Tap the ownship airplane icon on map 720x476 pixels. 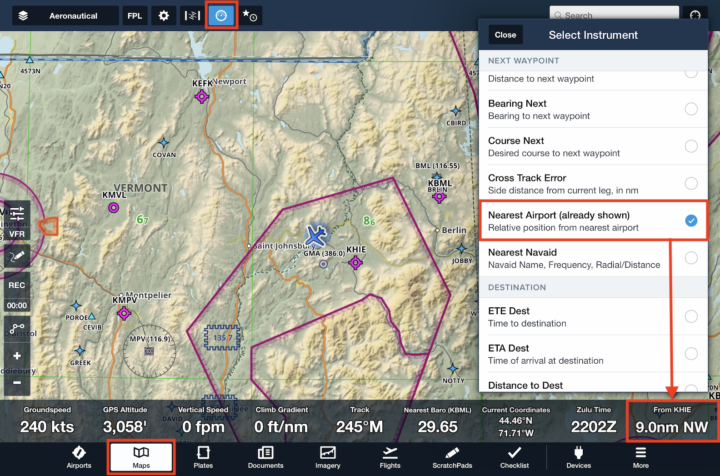tap(316, 236)
